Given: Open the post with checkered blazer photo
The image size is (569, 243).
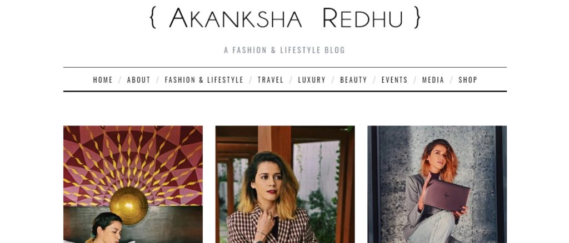Looking at the screenshot, I should pyautogui.click(x=285, y=184).
